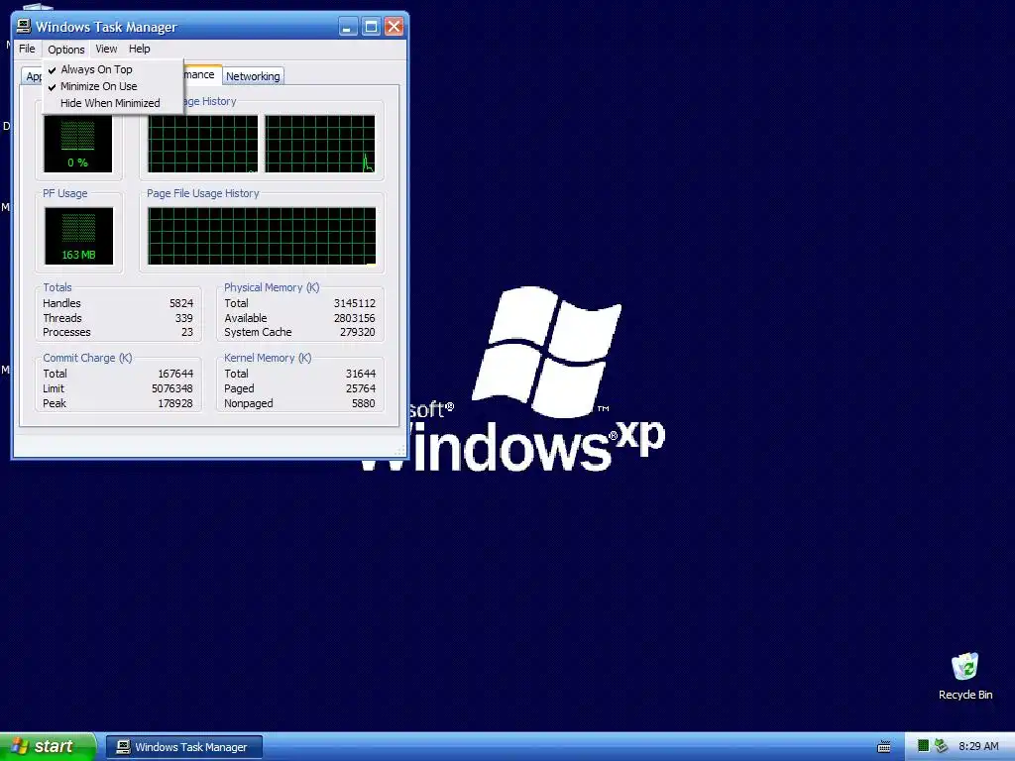The height and width of the screenshot is (761, 1015).
Task: Click the keyboard icon on the taskbar
Action: [883, 747]
